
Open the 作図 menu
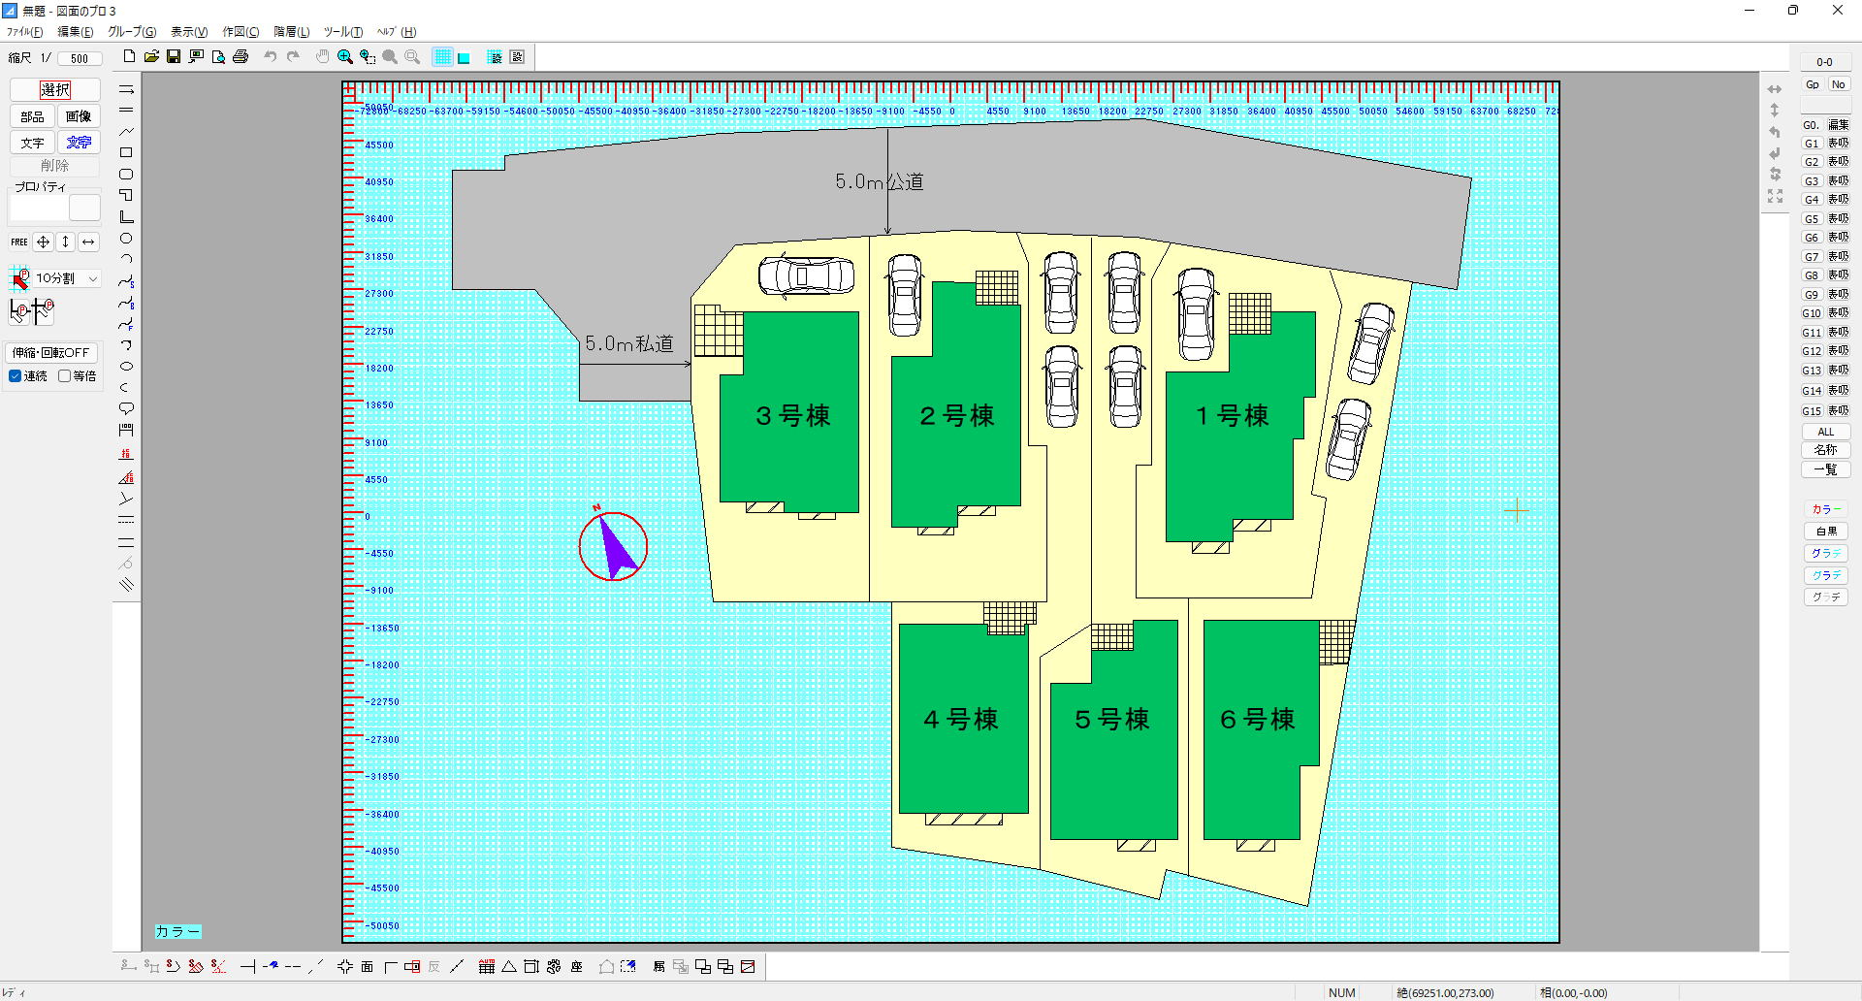click(x=241, y=32)
